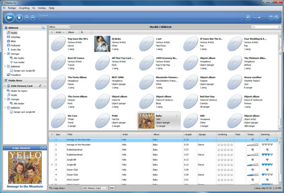Collapse Visninger under Bibliotek
Image resolution: width=284 pixels, height=193 pixels.
tap(5, 54)
